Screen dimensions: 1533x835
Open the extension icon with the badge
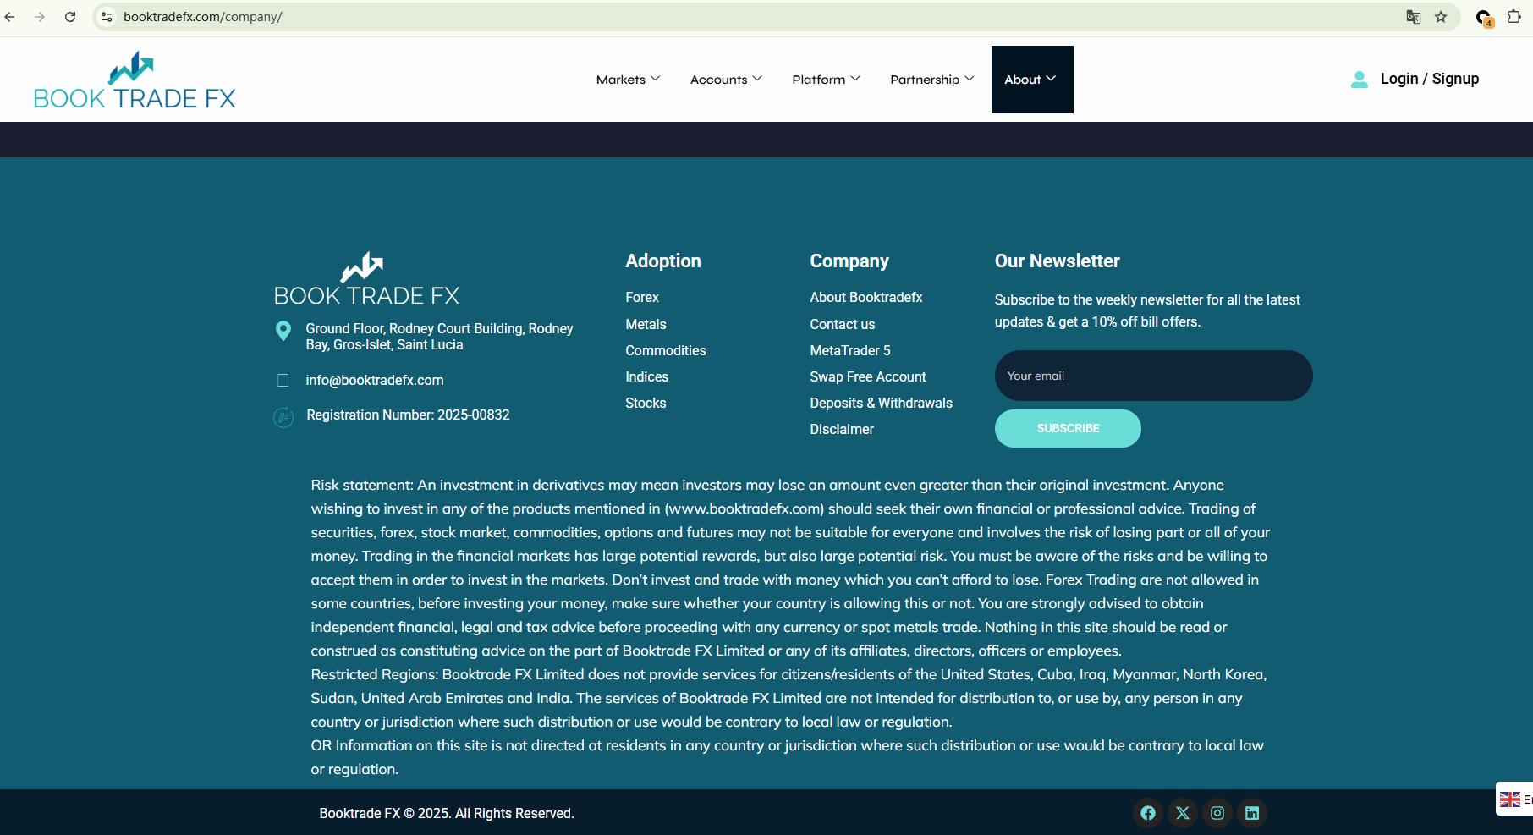(x=1484, y=18)
